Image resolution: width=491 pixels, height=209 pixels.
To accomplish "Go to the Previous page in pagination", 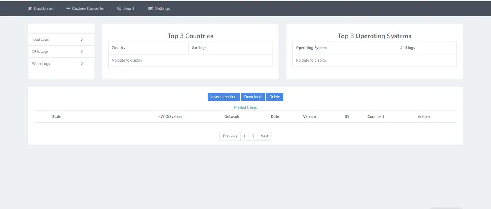I will [230, 136].
